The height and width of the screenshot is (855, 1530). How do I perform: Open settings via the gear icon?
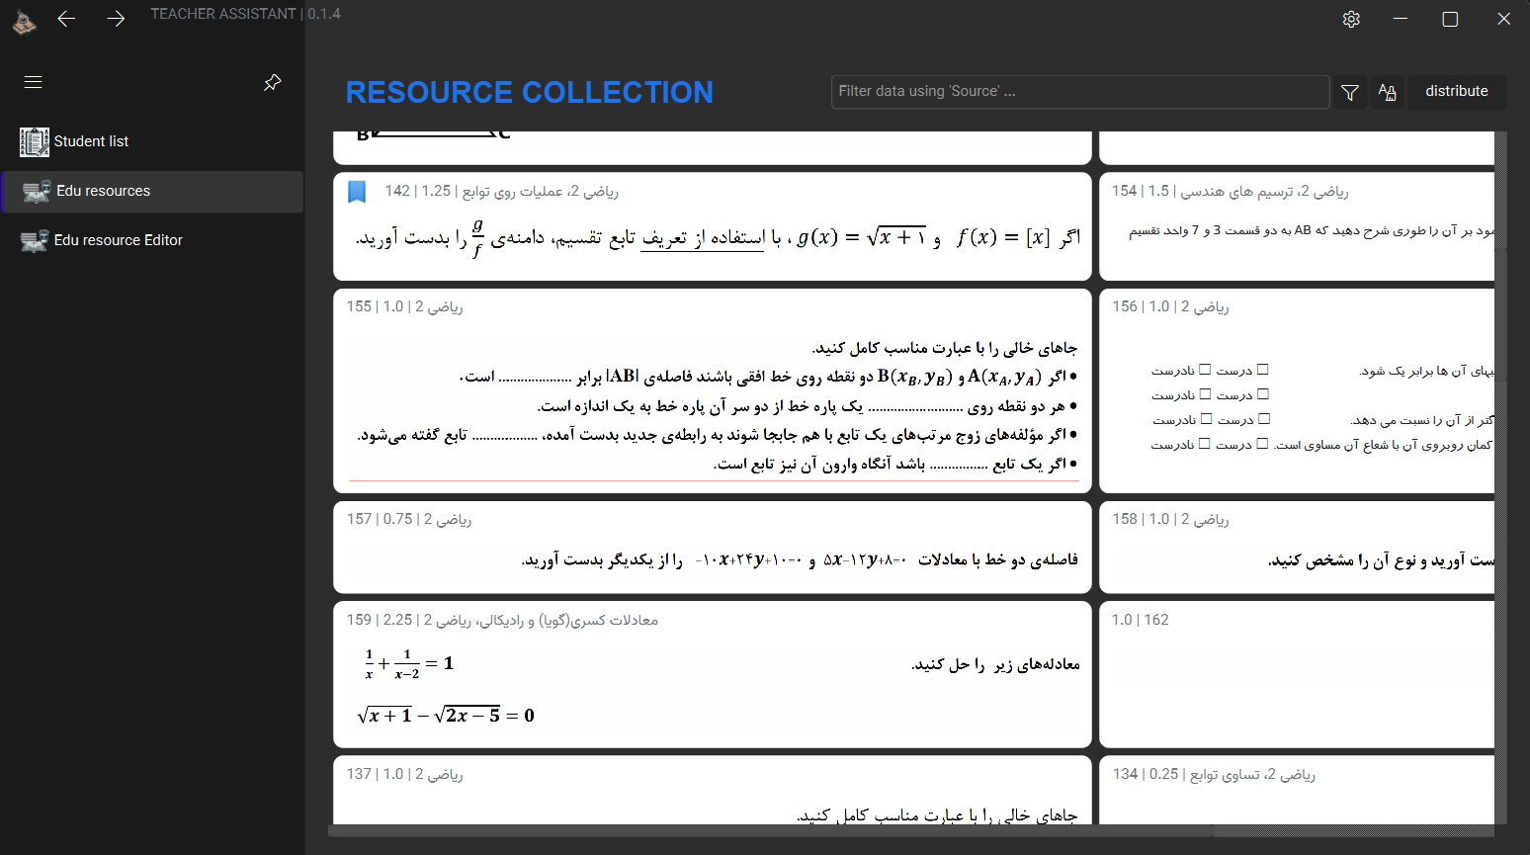pyautogui.click(x=1351, y=19)
